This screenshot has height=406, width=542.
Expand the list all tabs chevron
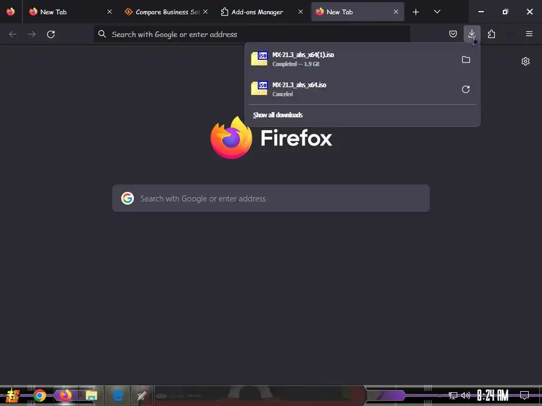click(437, 12)
